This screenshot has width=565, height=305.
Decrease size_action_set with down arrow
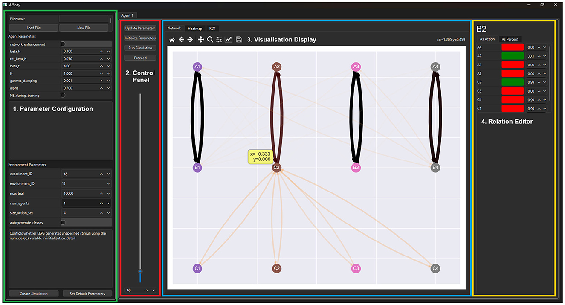[108, 212]
